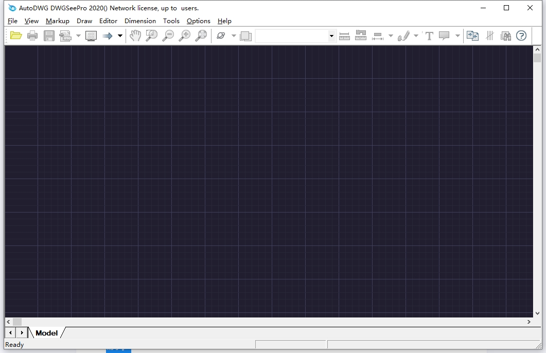Click the vertical scrollbar thumb
The image size is (546, 353).
click(x=537, y=58)
